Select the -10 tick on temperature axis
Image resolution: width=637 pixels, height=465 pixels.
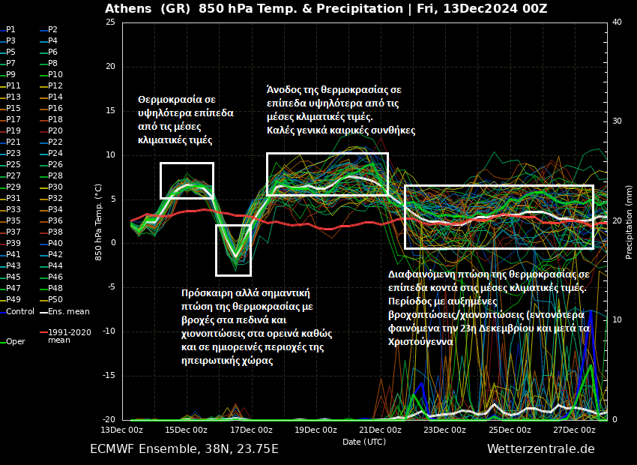[x=109, y=331]
